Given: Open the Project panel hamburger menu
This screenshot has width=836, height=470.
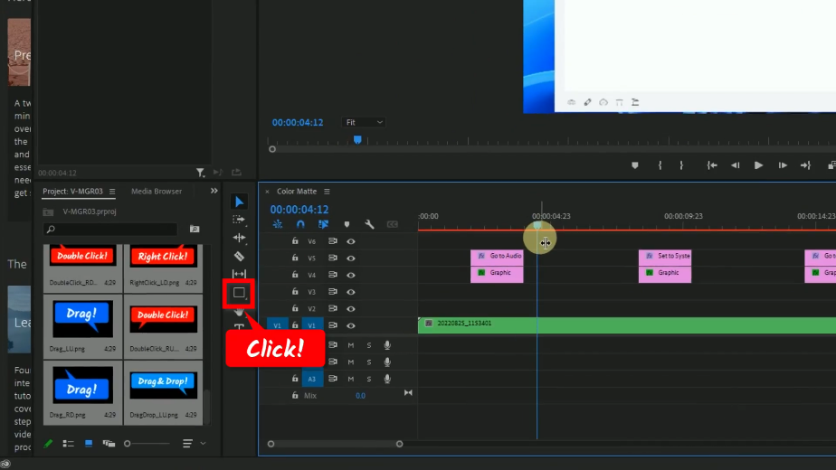Looking at the screenshot, I should 112,192.
